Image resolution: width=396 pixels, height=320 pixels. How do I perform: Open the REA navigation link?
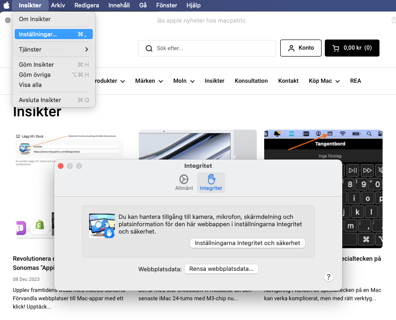pyautogui.click(x=355, y=81)
